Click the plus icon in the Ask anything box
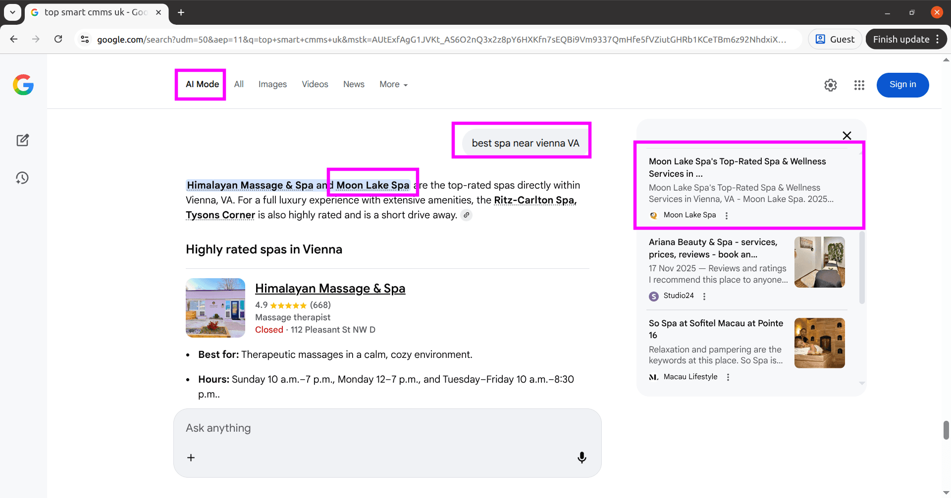 191,457
